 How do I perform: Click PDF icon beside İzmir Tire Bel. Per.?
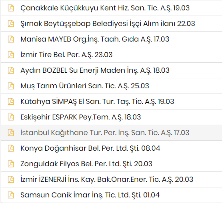click(11, 55)
